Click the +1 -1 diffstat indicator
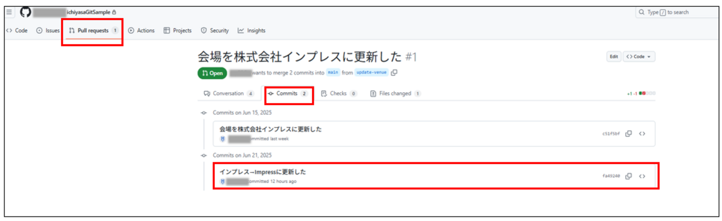722x221 pixels. click(641, 94)
